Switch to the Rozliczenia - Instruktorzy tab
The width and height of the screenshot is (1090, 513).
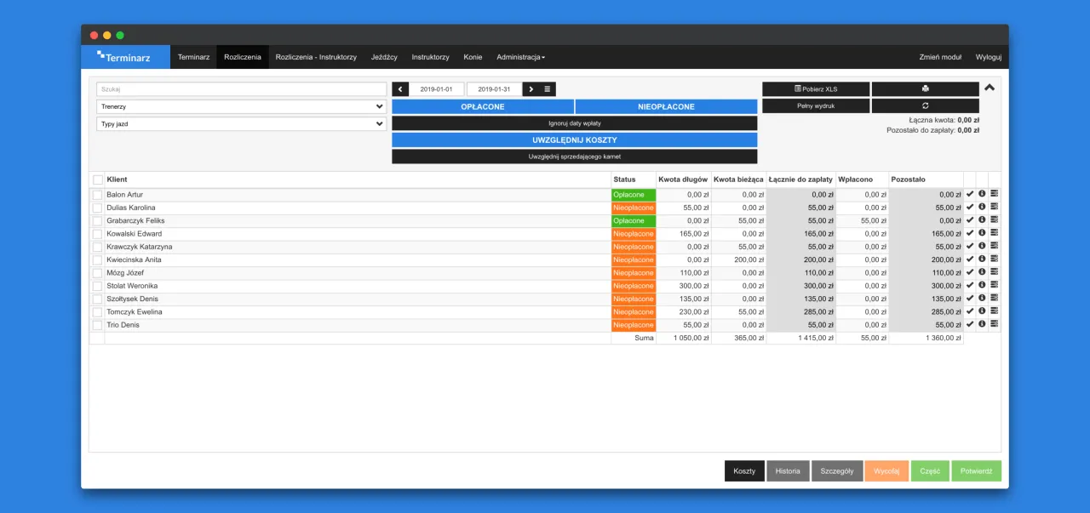(x=316, y=57)
